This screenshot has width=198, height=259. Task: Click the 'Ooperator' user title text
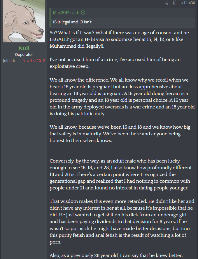pyautogui.click(x=24, y=54)
